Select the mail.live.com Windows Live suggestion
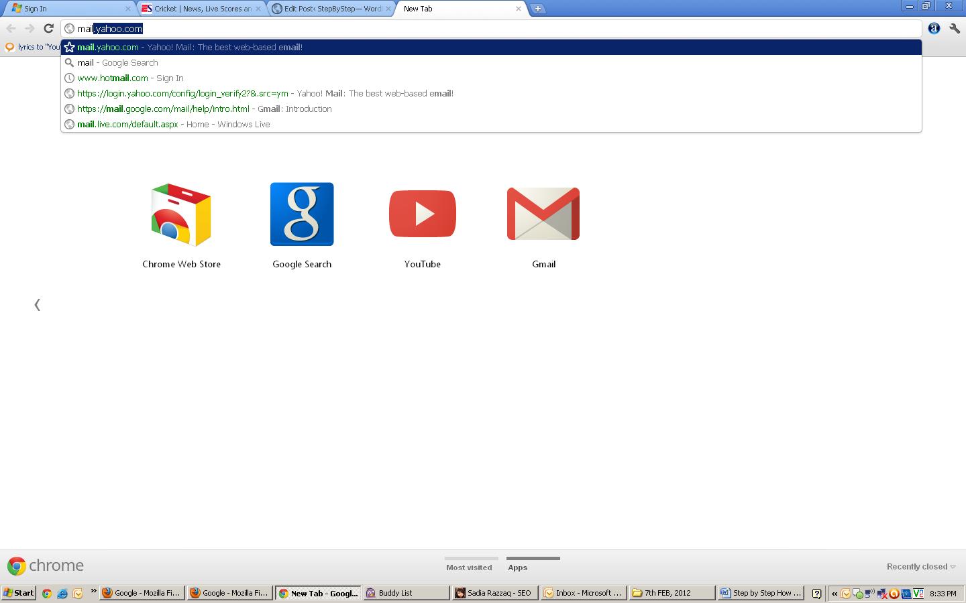 point(174,125)
